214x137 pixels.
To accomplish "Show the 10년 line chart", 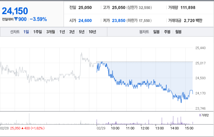I will click(92, 32).
